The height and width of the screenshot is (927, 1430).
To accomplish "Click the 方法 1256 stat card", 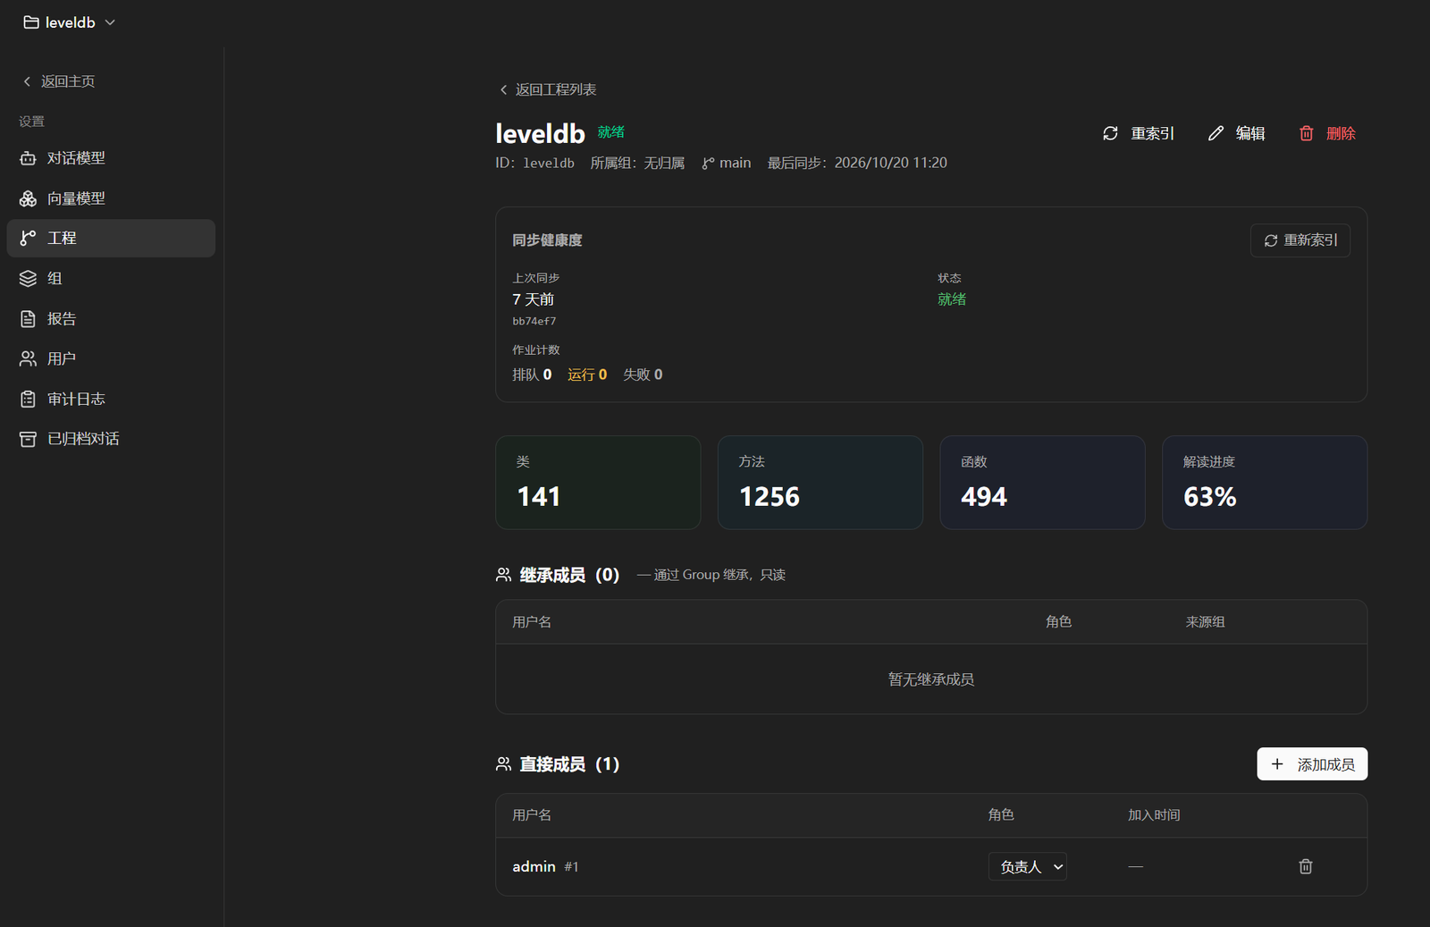I will [820, 483].
